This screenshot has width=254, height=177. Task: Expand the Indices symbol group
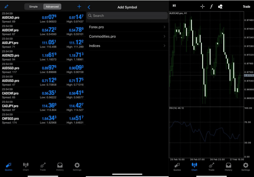pos(127,46)
